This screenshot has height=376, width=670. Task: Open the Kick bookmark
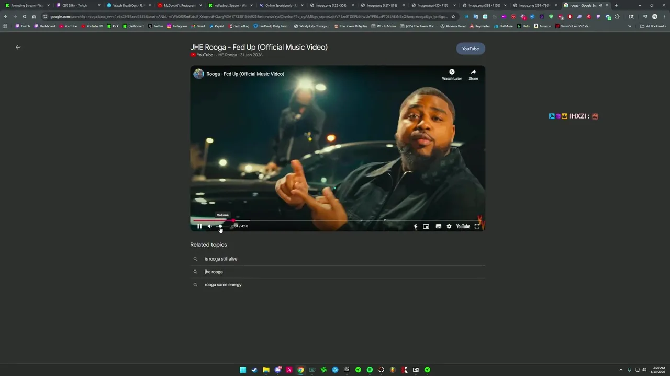click(113, 26)
